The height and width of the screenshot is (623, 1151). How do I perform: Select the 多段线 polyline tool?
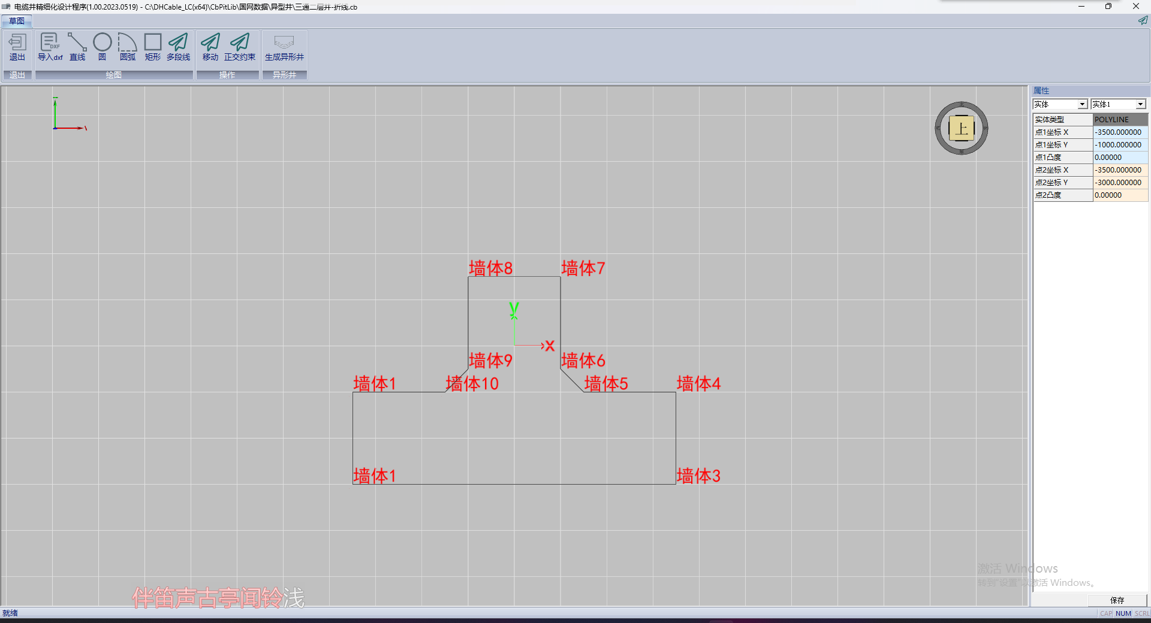pos(178,47)
